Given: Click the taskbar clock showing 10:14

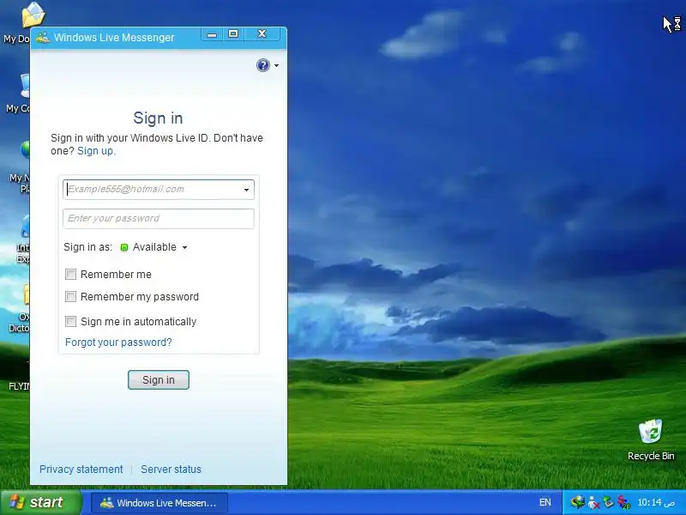Looking at the screenshot, I should click(x=656, y=502).
